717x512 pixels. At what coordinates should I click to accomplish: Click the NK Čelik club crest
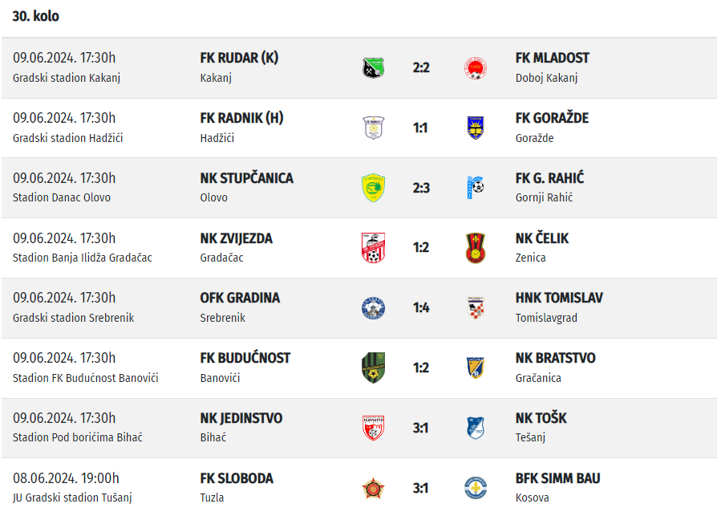click(476, 248)
